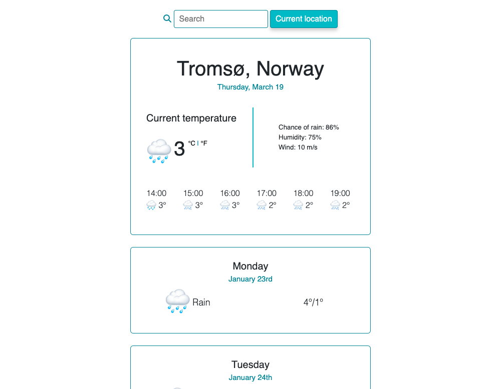Open the Tuesday January 24th entry

[x=250, y=377]
